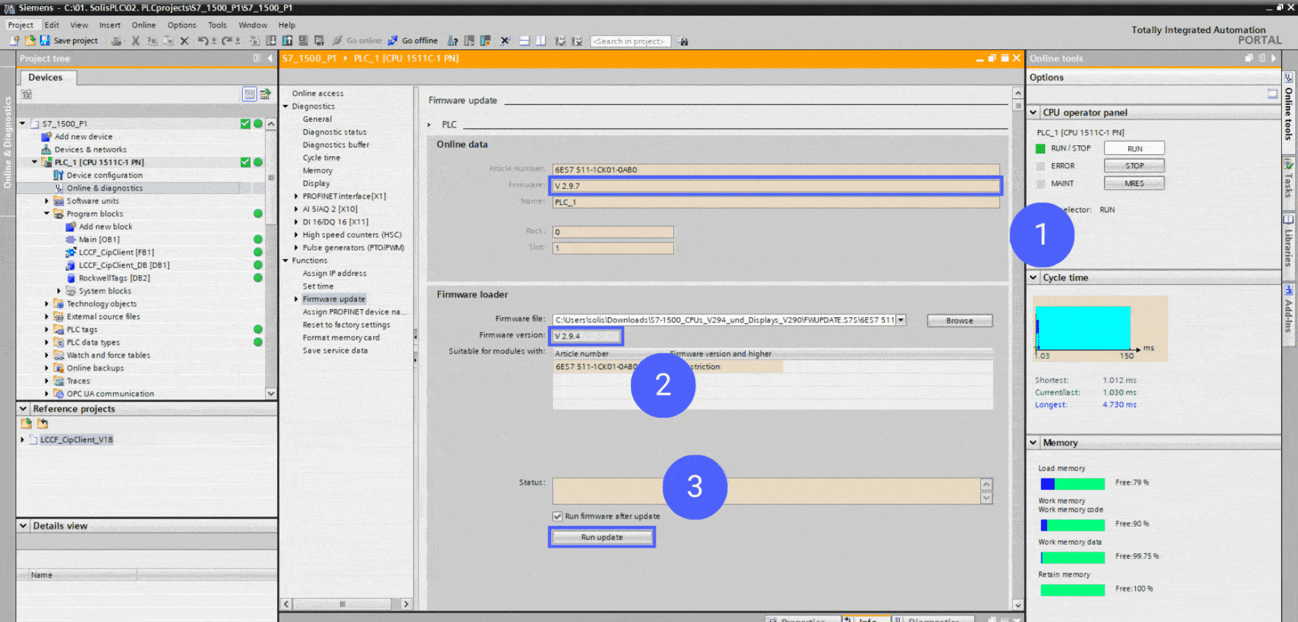1298x622 pixels.
Task: Select the Devices tab
Action: tap(45, 78)
